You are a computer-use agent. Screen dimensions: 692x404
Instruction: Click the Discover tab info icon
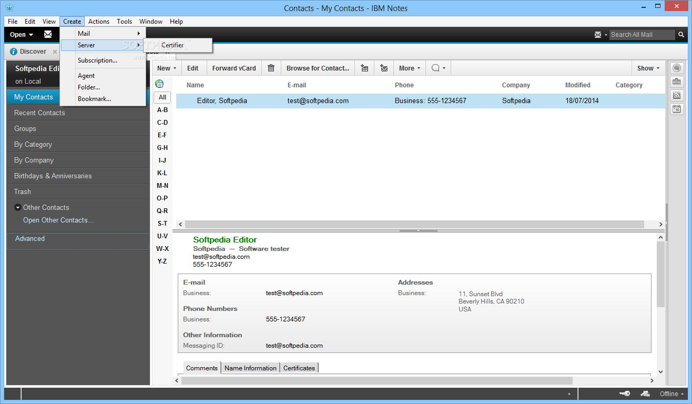[14, 52]
